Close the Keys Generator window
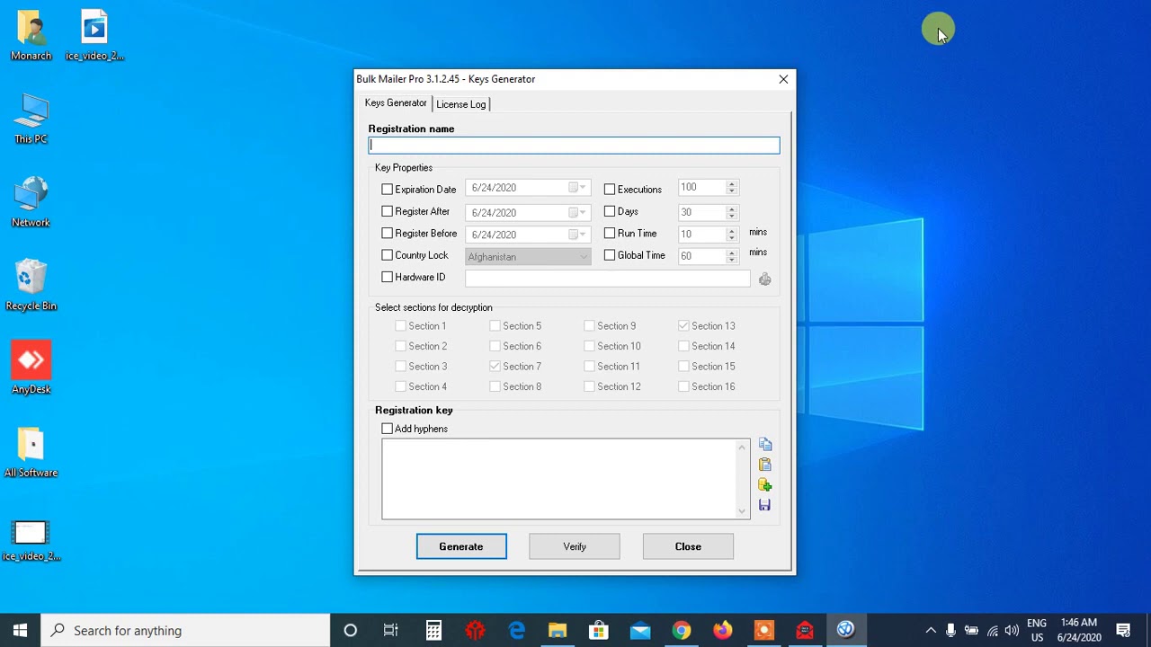 [x=783, y=79]
